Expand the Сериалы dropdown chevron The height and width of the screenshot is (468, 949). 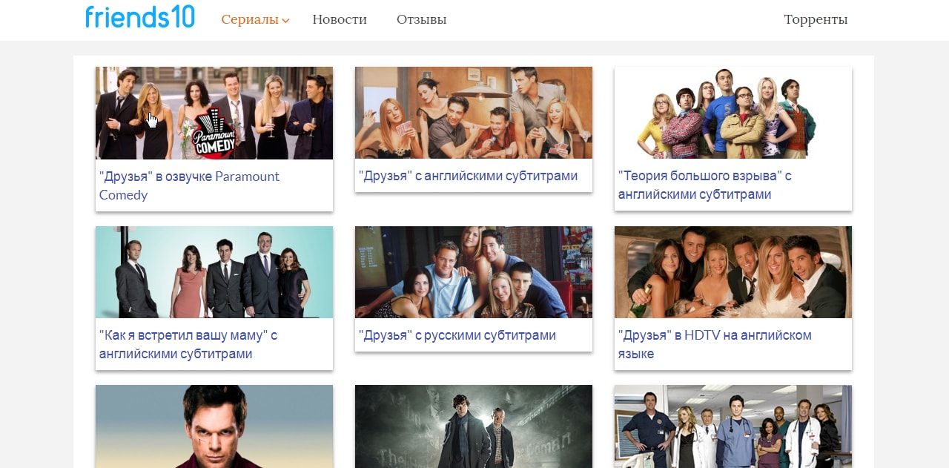coord(285,21)
